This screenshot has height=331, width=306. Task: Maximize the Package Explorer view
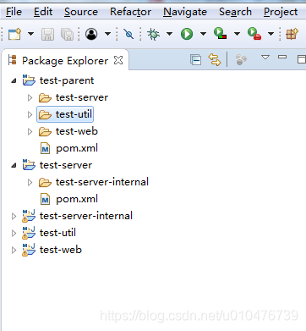(302, 59)
